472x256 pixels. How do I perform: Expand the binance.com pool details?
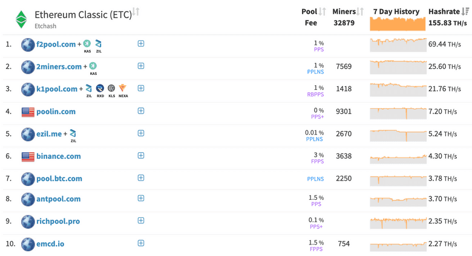click(141, 156)
